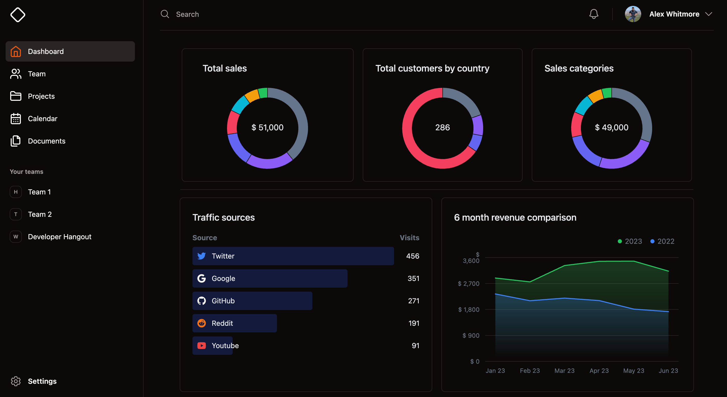The image size is (727, 397).
Task: Expand the Alex Whitmore account dropdown
Action: point(709,14)
